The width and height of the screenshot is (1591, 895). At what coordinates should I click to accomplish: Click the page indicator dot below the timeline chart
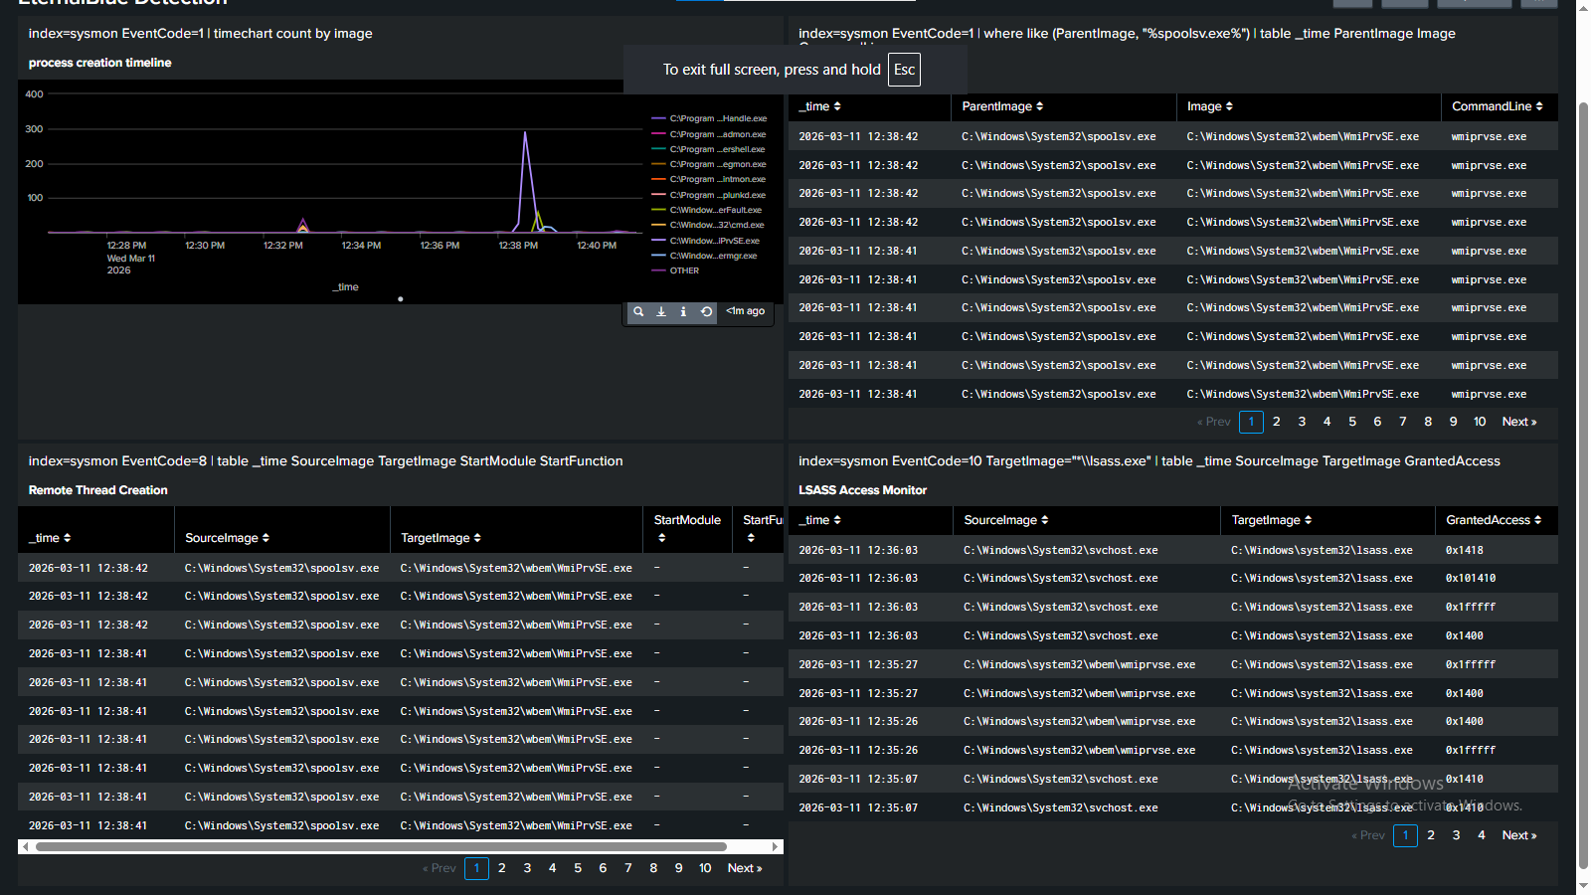pyautogui.click(x=401, y=298)
